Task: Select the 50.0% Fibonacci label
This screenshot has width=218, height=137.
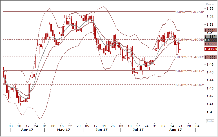Action: coord(181,71)
